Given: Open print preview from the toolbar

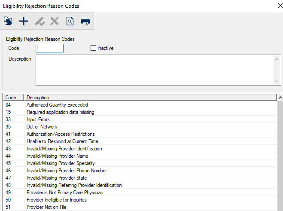Looking at the screenshot, I should tap(70, 21).
